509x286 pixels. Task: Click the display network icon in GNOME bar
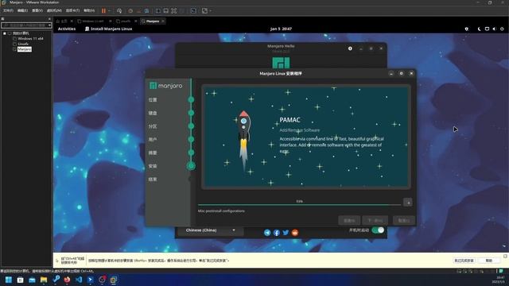click(487, 29)
